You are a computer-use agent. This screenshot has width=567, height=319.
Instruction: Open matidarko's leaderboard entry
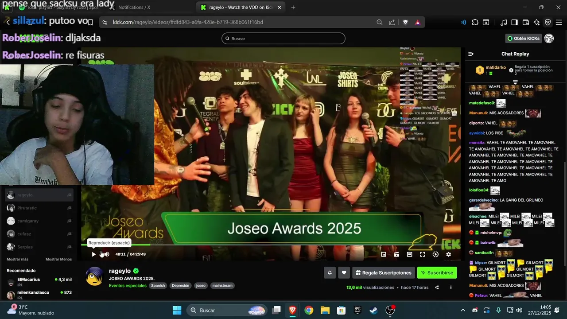[x=491, y=70]
